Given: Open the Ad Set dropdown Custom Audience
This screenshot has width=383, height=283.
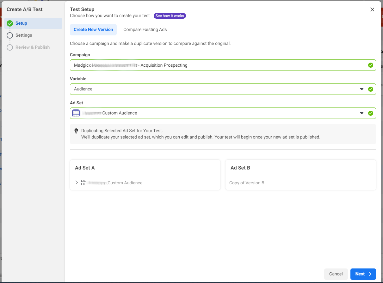Looking at the screenshot, I should tap(223, 113).
